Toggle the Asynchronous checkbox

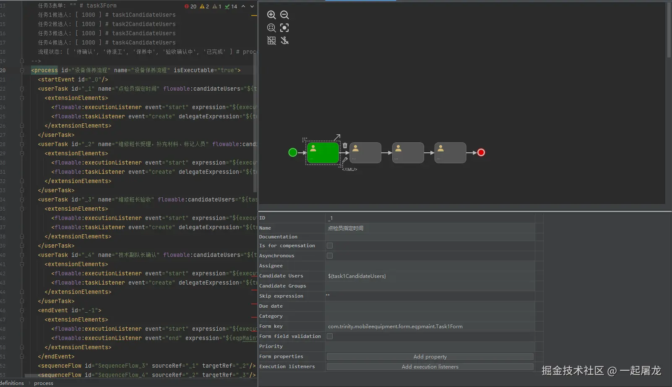[x=330, y=256]
